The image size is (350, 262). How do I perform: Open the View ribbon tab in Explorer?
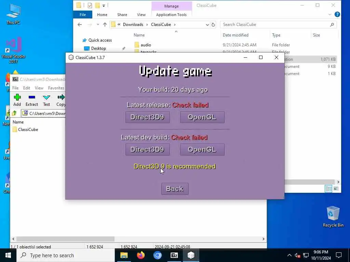(x=141, y=15)
